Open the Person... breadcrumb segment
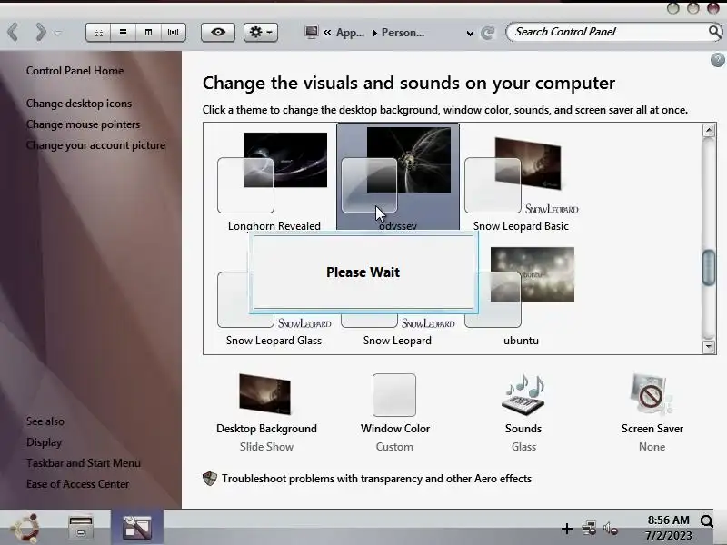The image size is (727, 545). point(403,33)
